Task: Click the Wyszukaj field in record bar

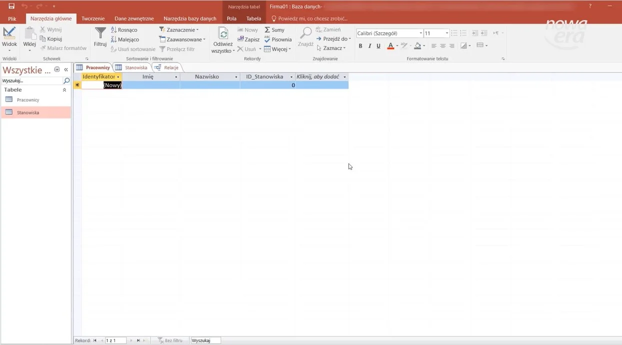Action: tap(205, 340)
